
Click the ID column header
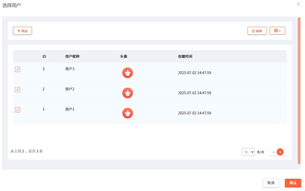coord(44,56)
